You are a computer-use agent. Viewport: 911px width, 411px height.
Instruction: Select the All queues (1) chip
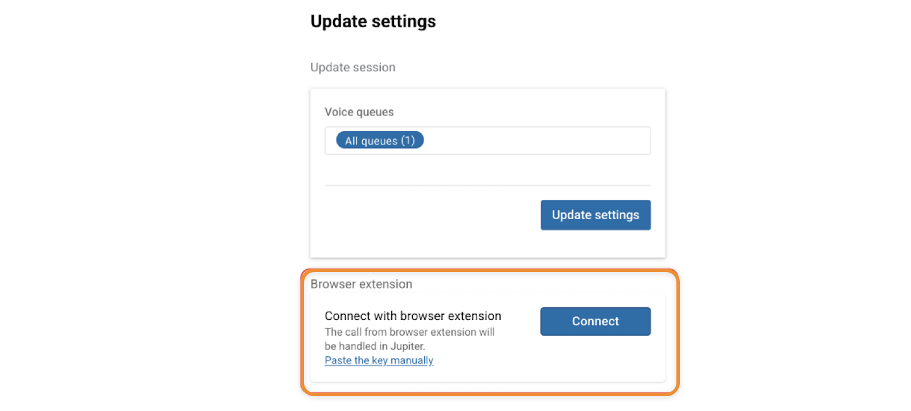tap(380, 141)
